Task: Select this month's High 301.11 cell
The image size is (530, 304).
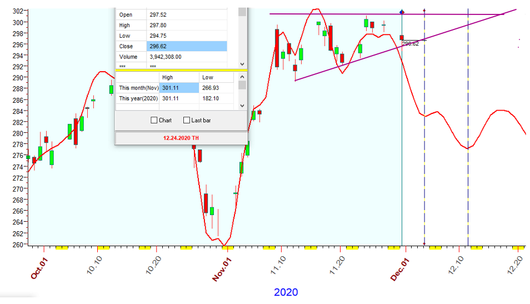Action: pos(178,88)
